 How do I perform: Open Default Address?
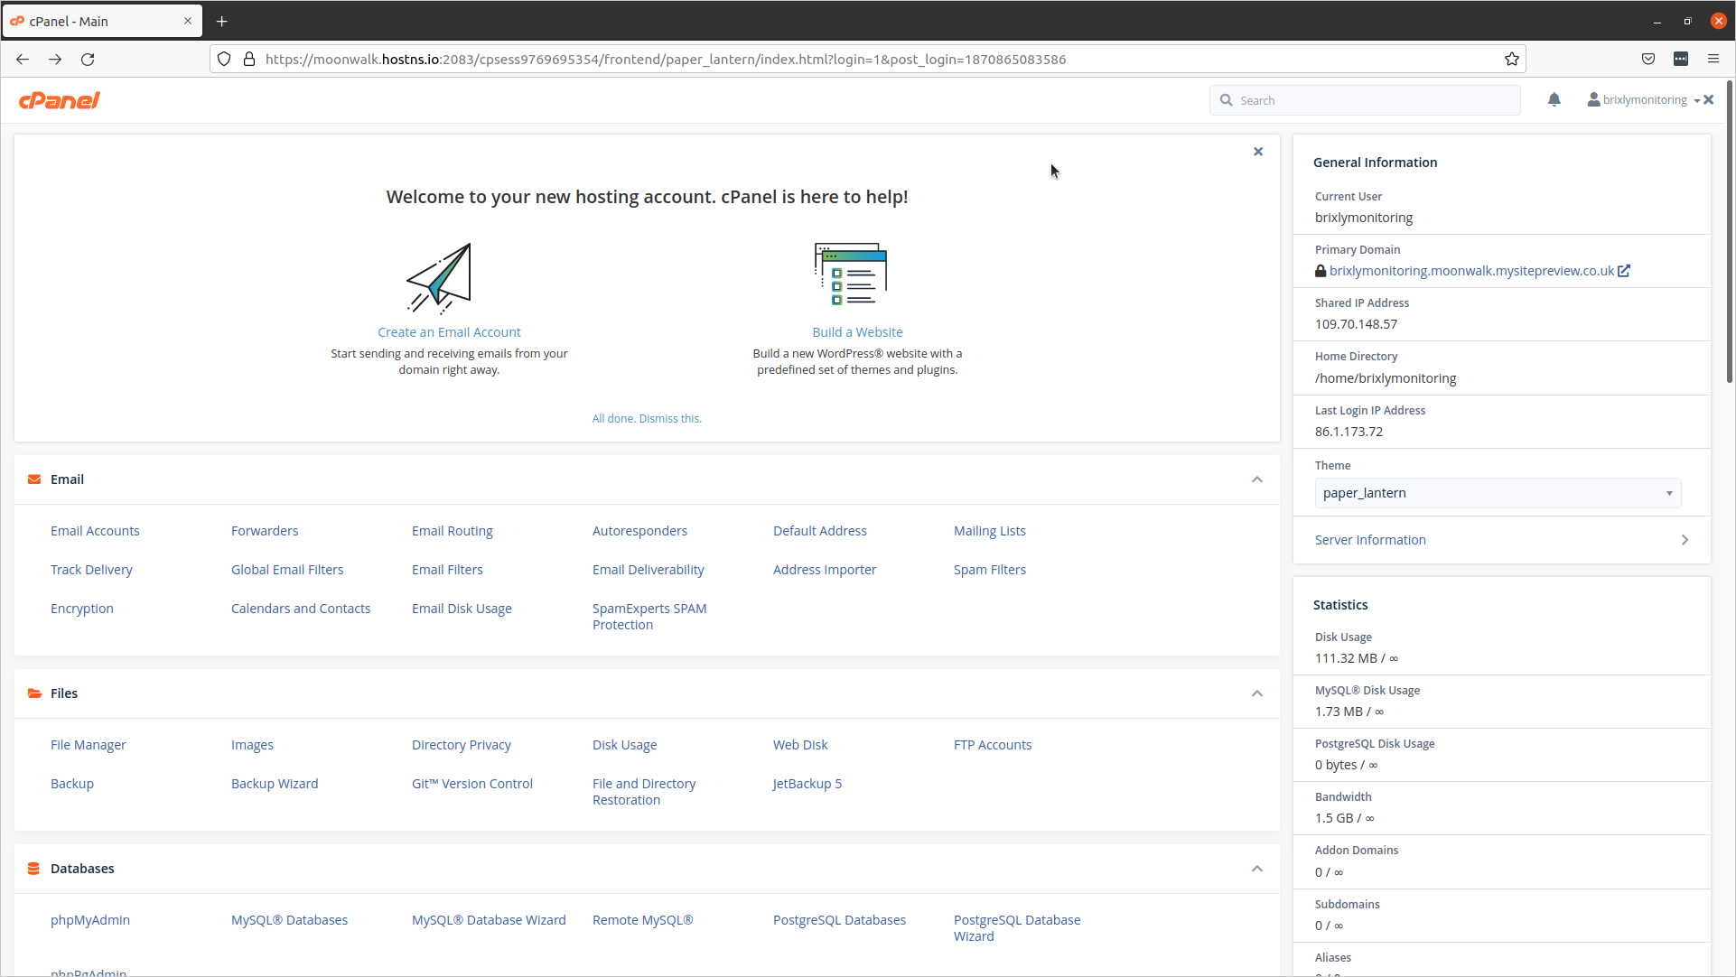pyautogui.click(x=820, y=531)
